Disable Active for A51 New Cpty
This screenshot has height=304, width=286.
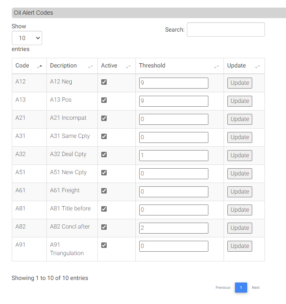click(x=104, y=172)
